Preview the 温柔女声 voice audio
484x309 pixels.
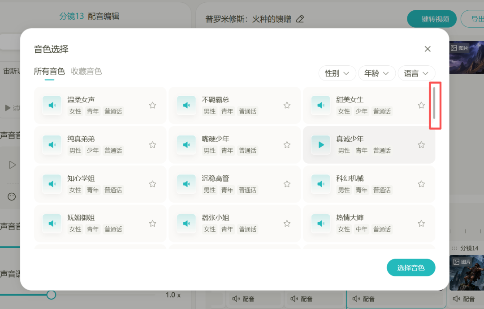click(52, 105)
